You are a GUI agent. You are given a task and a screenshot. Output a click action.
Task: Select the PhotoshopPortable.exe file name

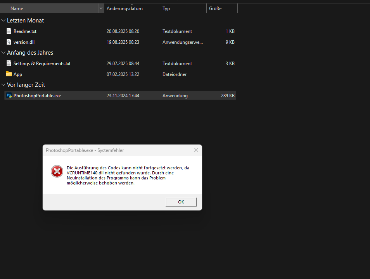click(x=37, y=95)
